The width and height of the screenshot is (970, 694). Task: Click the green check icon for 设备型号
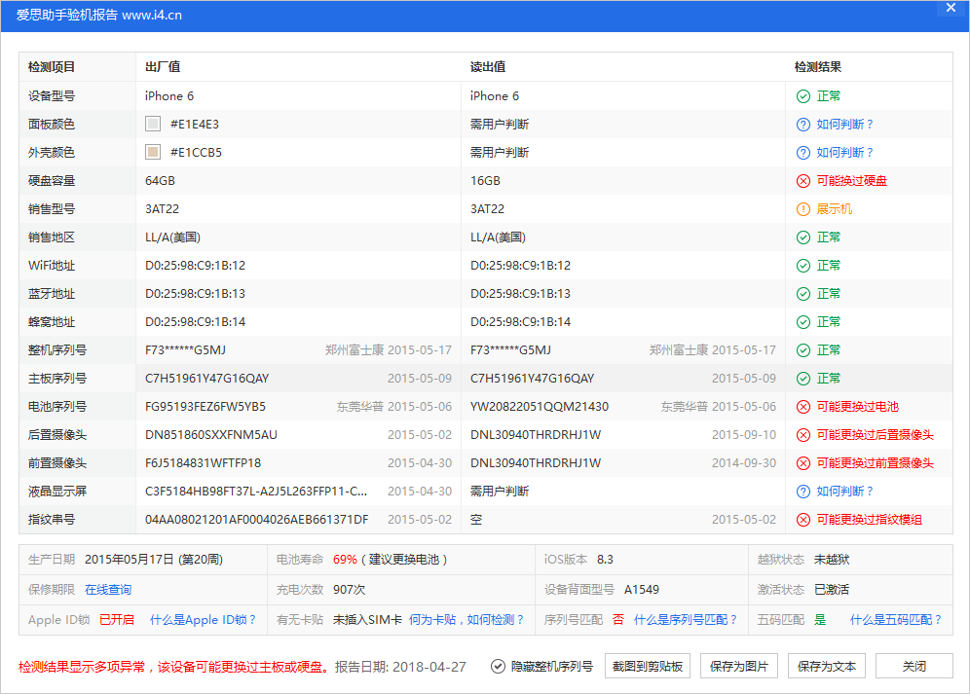click(x=802, y=95)
